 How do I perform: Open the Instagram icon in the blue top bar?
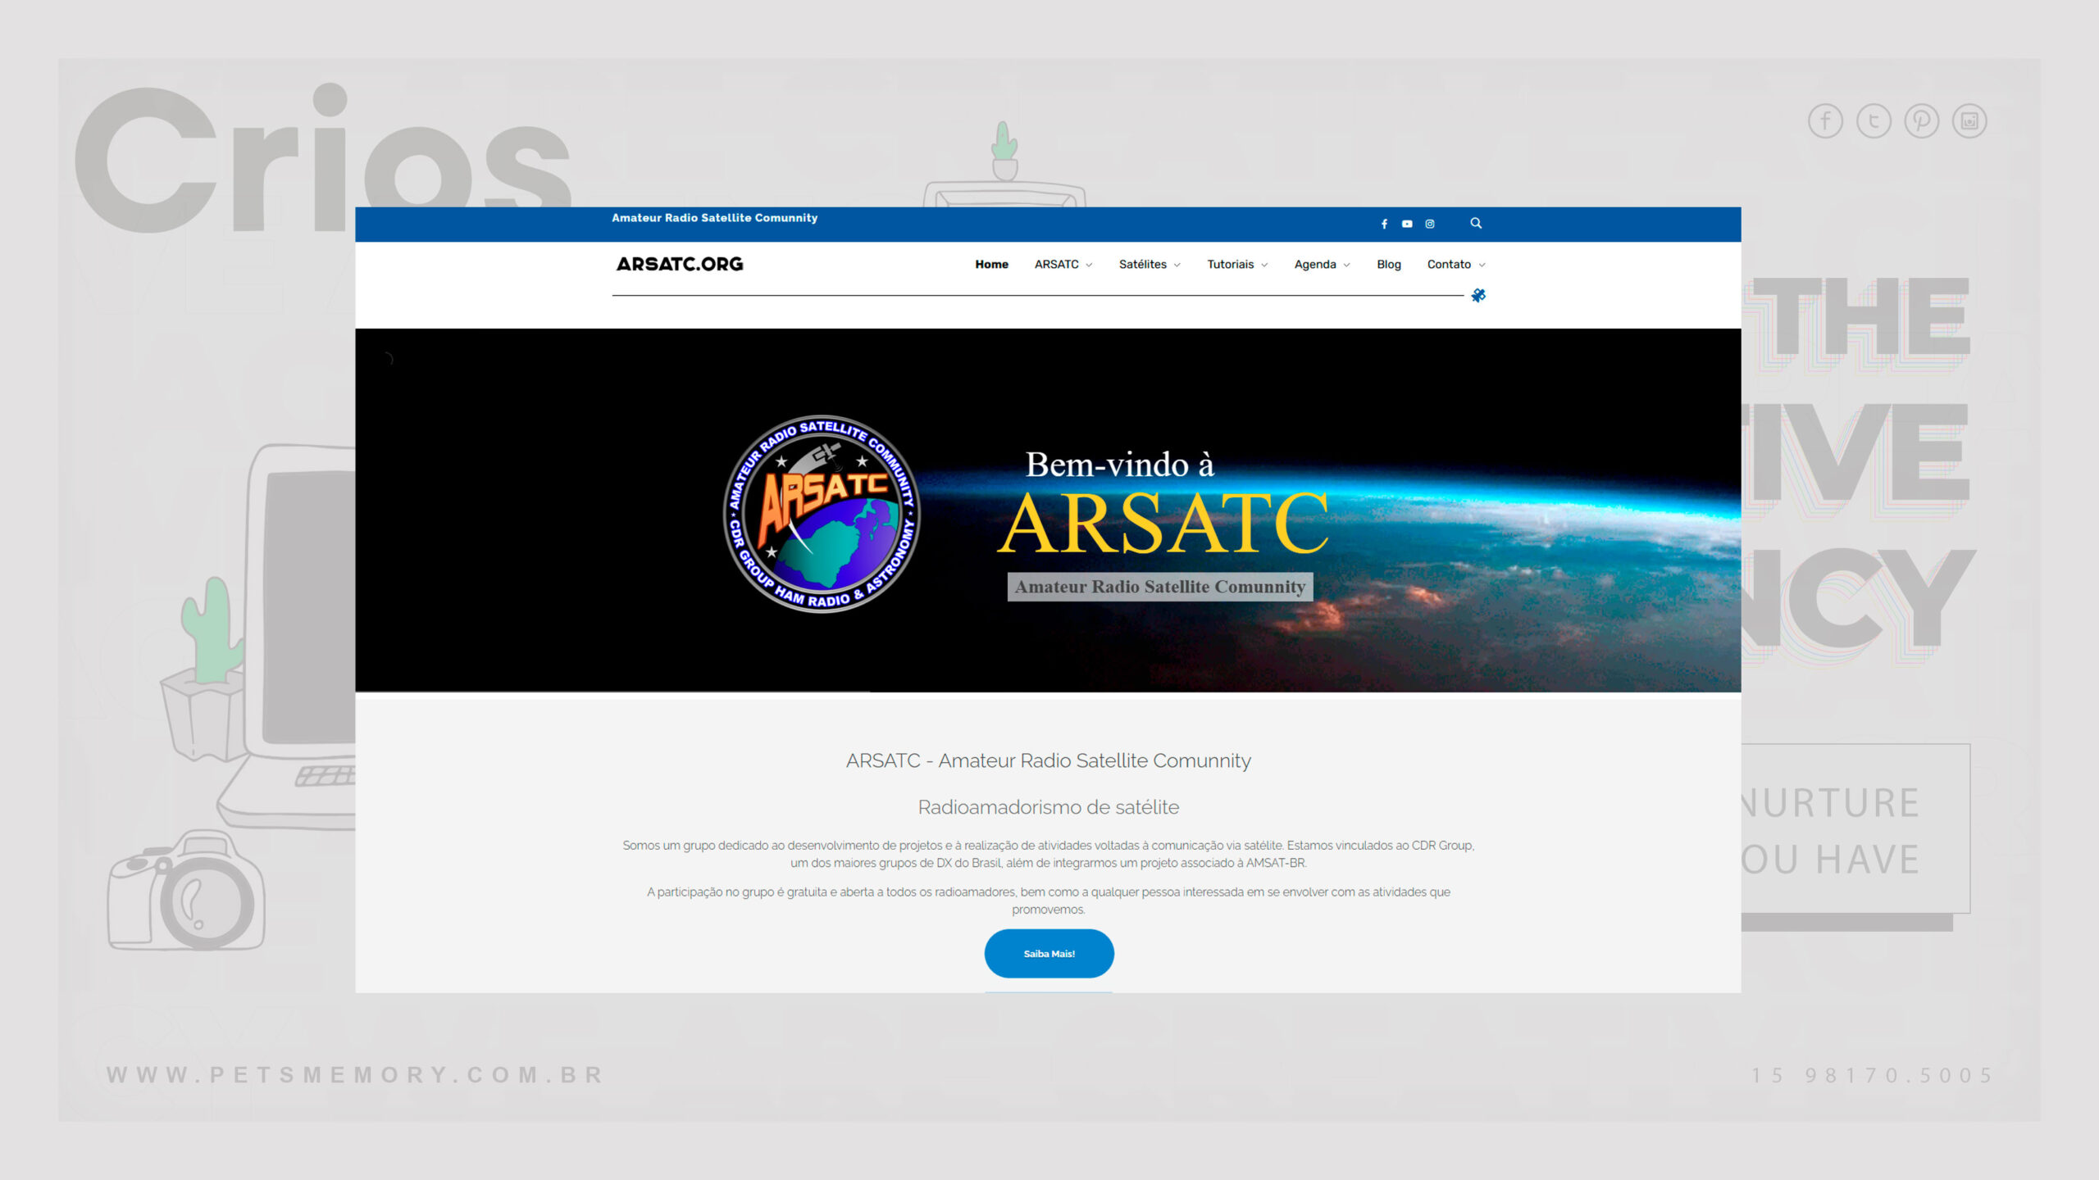[x=1430, y=224]
